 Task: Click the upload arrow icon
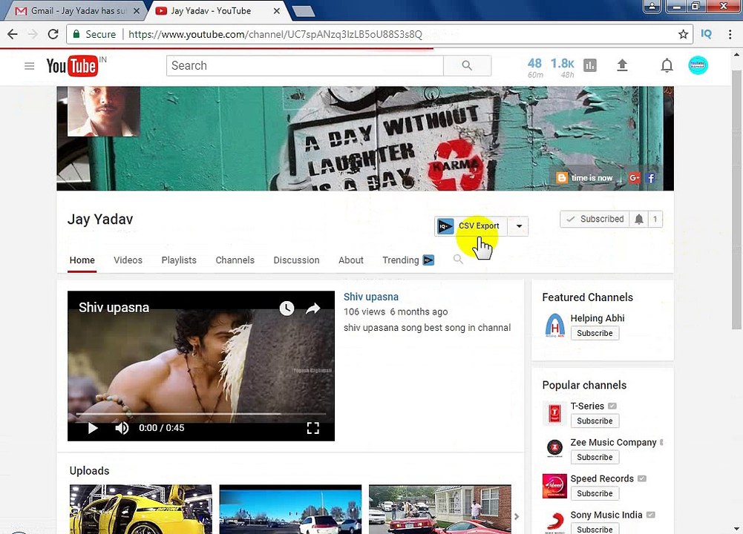click(622, 65)
